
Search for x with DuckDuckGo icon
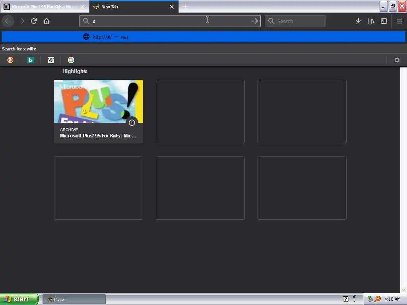[10, 60]
